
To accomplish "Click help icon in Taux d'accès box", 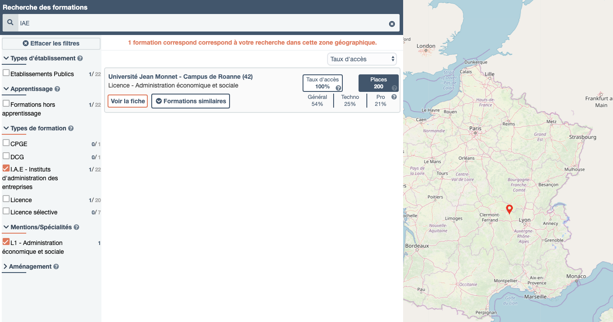I will click(338, 88).
